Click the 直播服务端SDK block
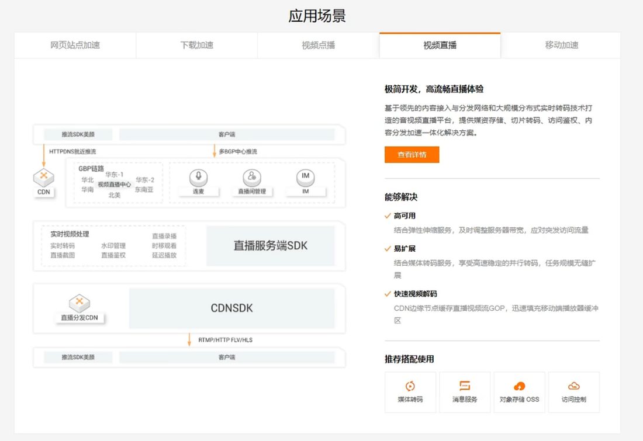643x441 pixels. click(x=270, y=245)
